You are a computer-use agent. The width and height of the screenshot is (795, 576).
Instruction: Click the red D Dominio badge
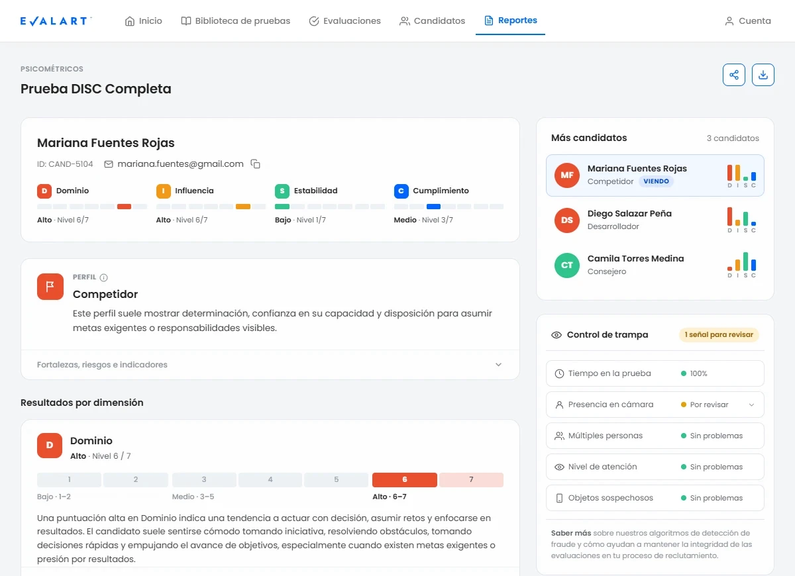tap(44, 191)
